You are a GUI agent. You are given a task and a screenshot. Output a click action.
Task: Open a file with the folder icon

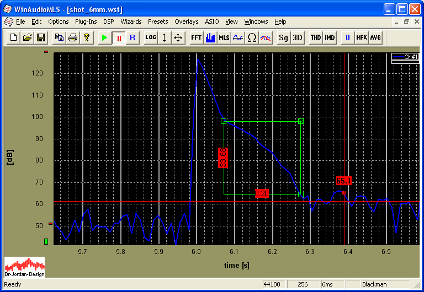point(26,37)
